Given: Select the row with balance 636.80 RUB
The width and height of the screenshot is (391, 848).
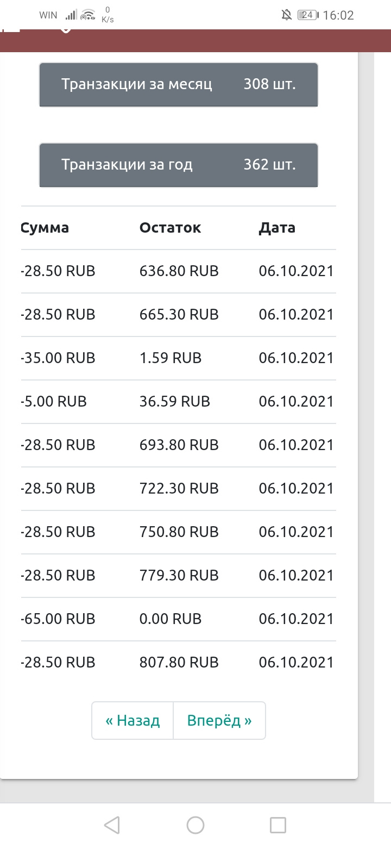Looking at the screenshot, I should tap(179, 271).
